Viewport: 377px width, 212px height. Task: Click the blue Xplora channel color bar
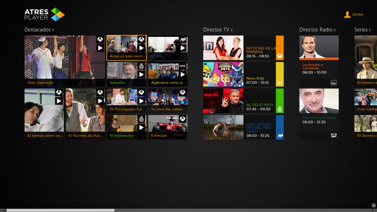click(x=279, y=127)
